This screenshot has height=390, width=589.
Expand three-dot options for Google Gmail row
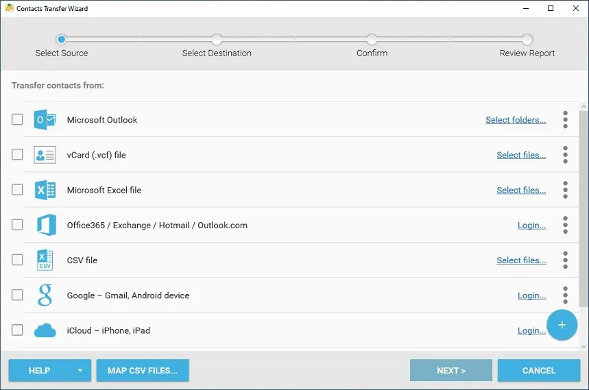(565, 295)
